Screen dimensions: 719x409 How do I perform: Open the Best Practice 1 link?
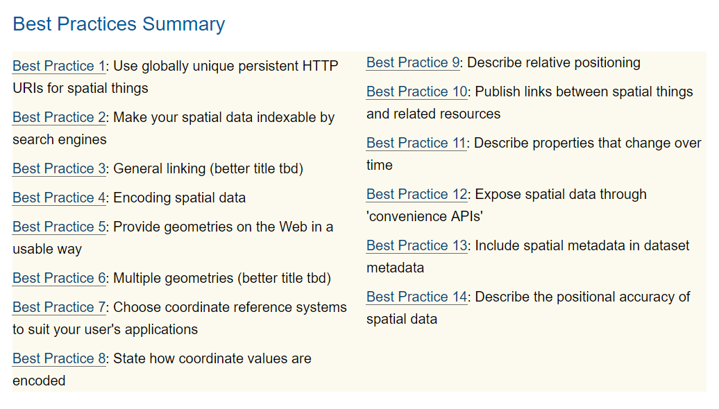tap(59, 67)
